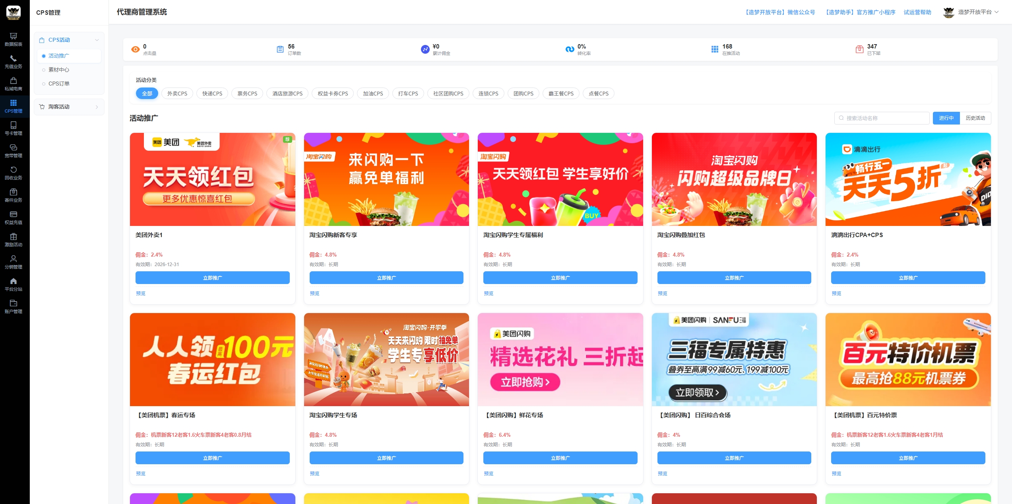Click the 累计佣金 icon
The height and width of the screenshot is (504, 1012).
pos(425,49)
